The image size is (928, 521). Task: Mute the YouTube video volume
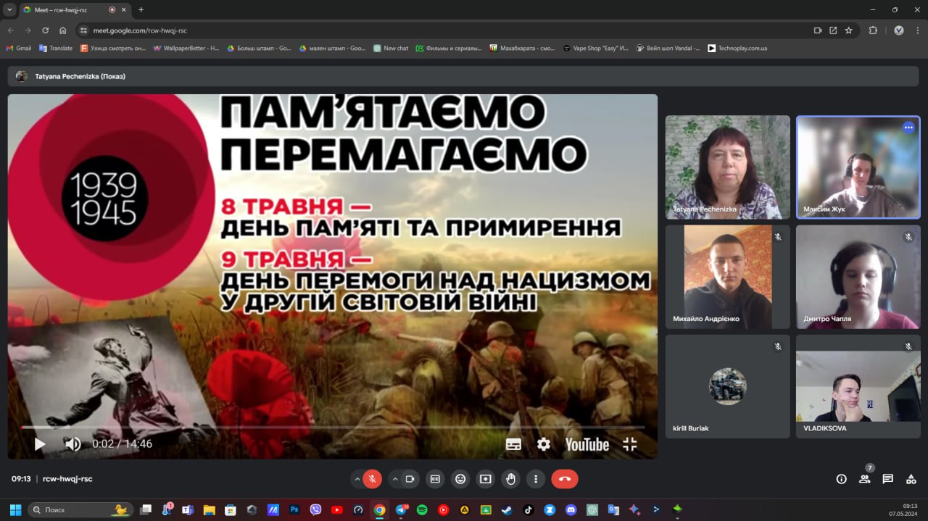click(x=72, y=444)
